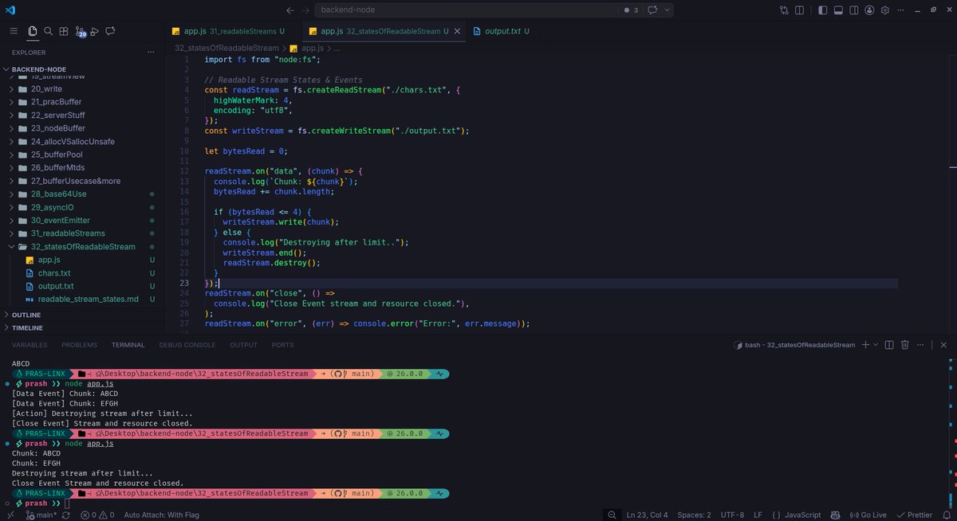This screenshot has height=521, width=957.
Task: Create a new terminal with plus icon
Action: point(865,345)
